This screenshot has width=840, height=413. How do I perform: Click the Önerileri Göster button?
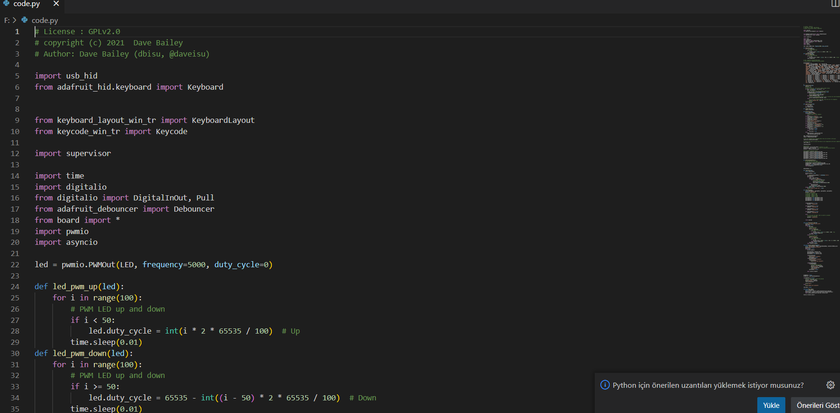[817, 405]
